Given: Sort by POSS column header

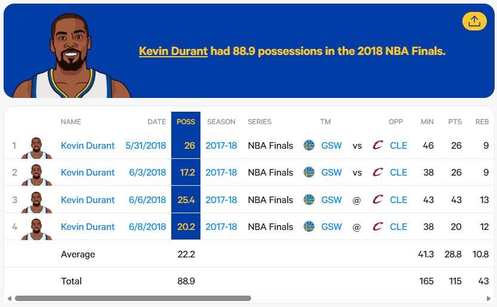Looking at the screenshot, I should 186,122.
